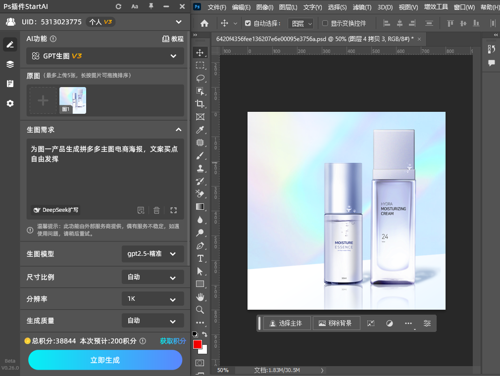Image resolution: width=500 pixels, height=376 pixels.
Task: Select the Gradient tool
Action: 200,207
